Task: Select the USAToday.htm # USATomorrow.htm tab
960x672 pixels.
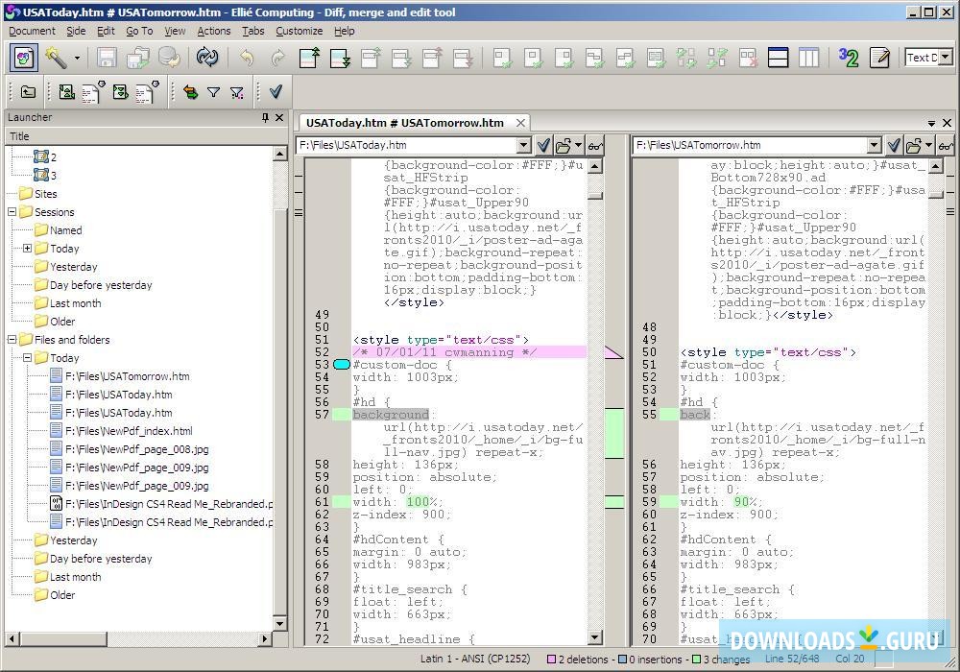Action: [x=404, y=123]
